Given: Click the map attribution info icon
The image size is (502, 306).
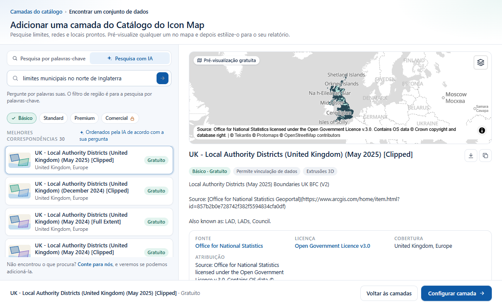Looking at the screenshot, I should point(482,130).
